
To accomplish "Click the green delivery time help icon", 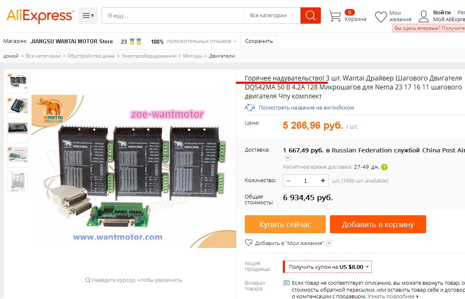I will click(x=384, y=167).
